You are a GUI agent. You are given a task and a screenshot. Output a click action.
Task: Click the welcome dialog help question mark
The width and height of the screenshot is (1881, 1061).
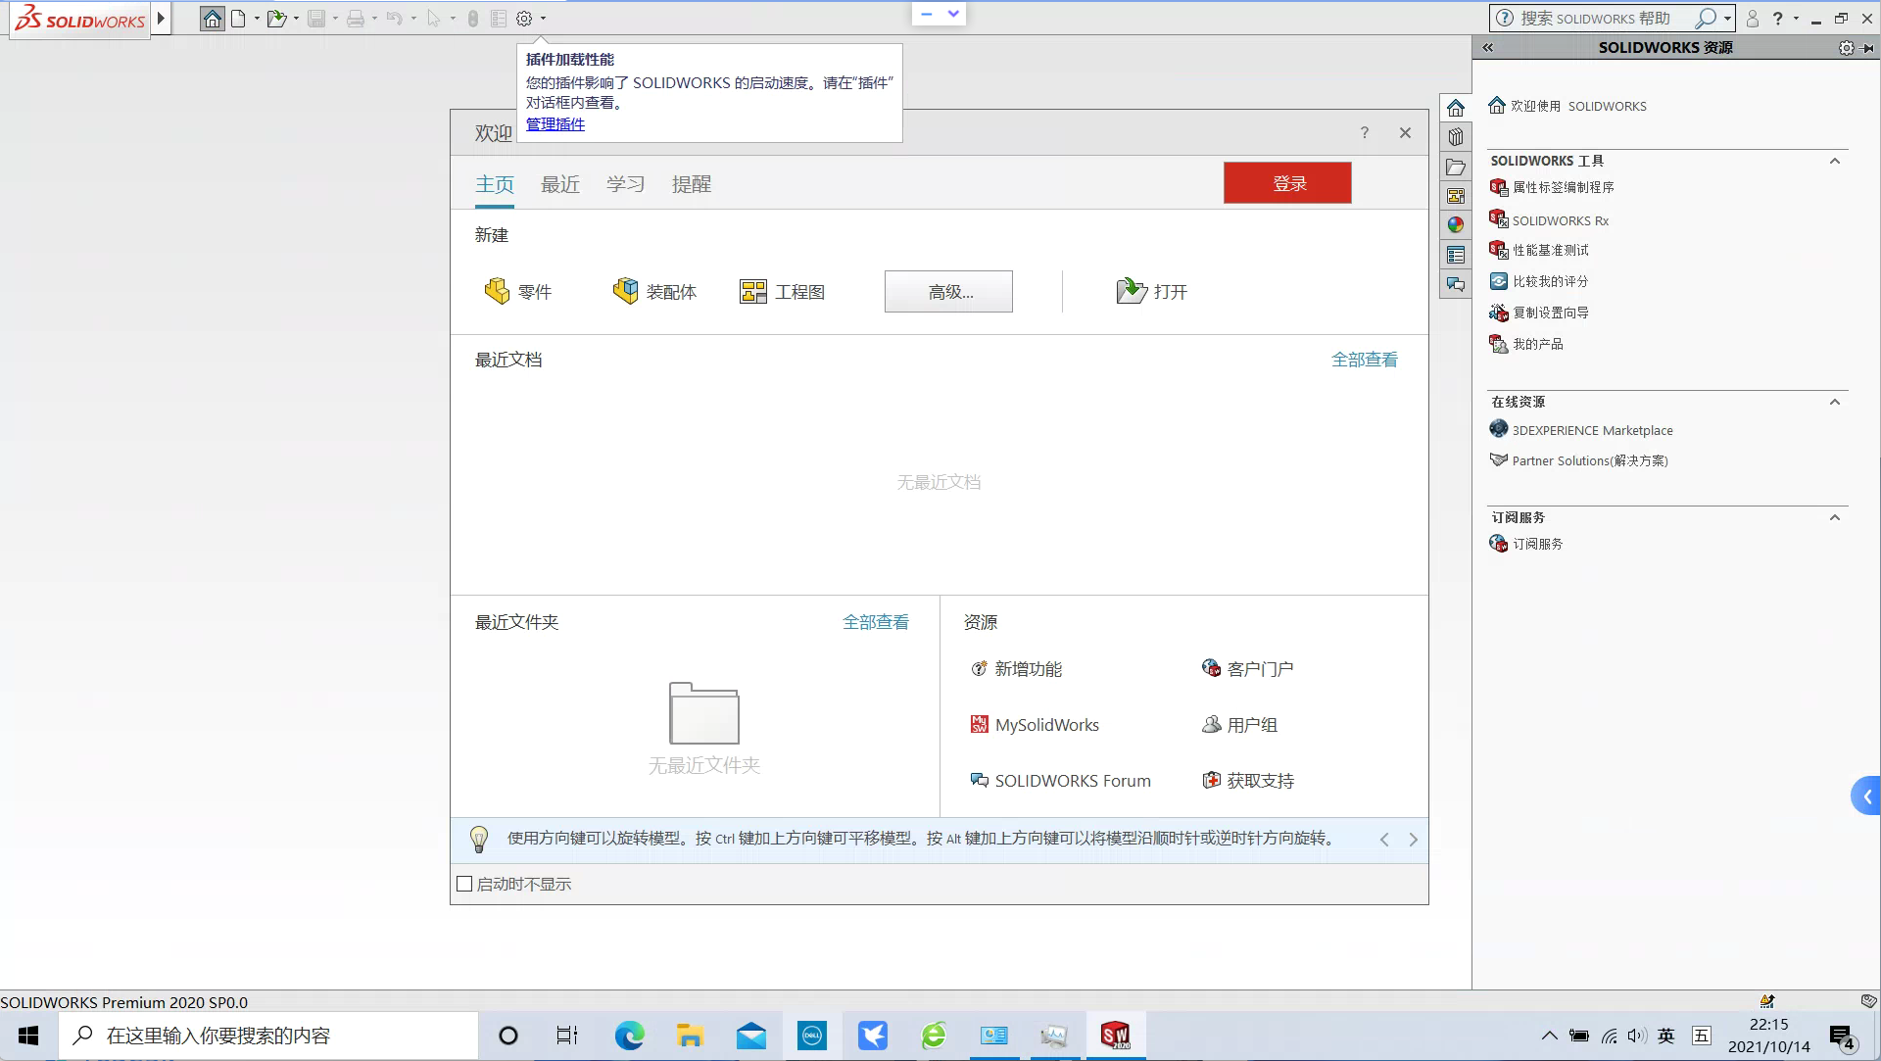click(x=1364, y=133)
